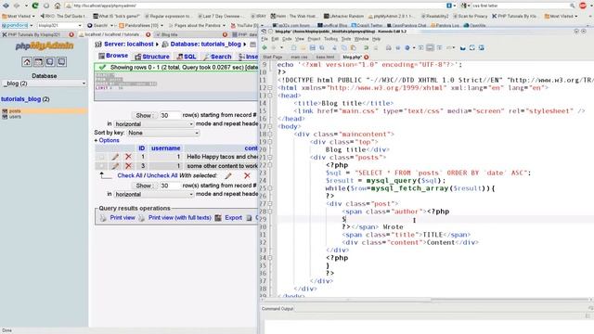The height and width of the screenshot is (334, 594).
Task: Edit row with ID 1 pencil icon
Action: (115, 157)
